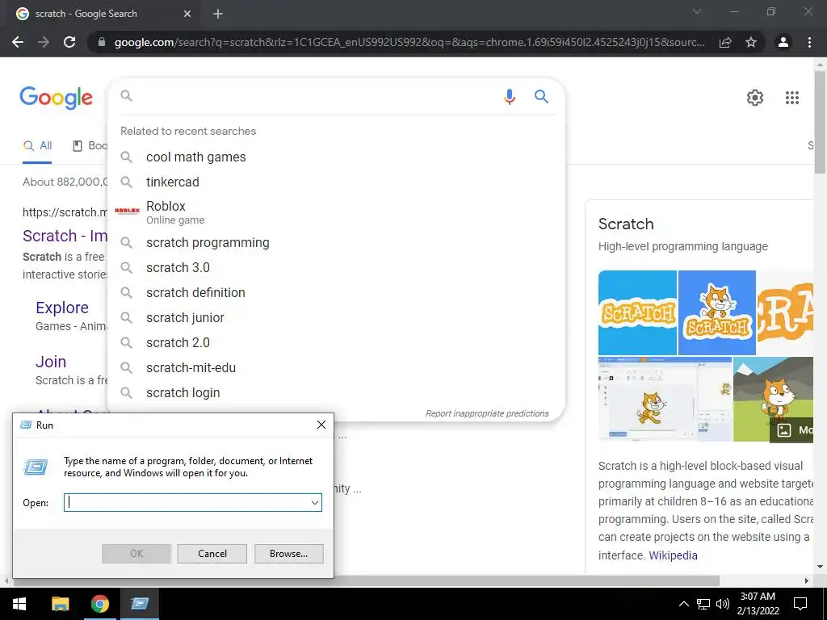Select 'scratch definition' suggestion

(x=336, y=292)
